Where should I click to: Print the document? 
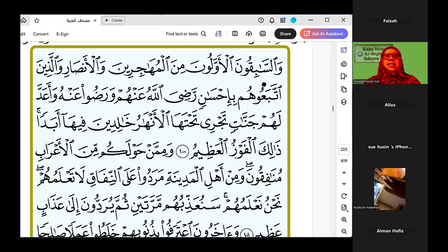(x=263, y=34)
